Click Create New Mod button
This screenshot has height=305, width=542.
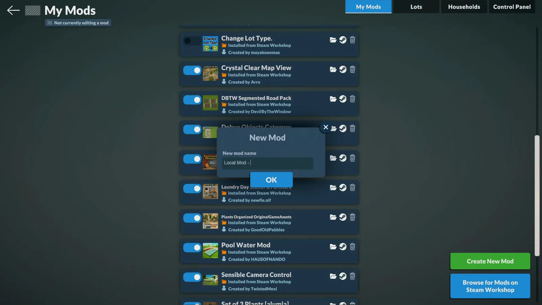tap(490, 261)
